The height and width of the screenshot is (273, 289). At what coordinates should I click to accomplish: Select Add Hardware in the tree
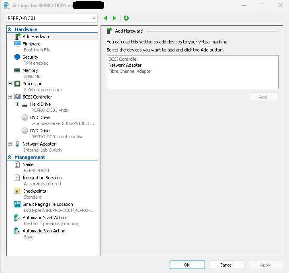point(37,37)
